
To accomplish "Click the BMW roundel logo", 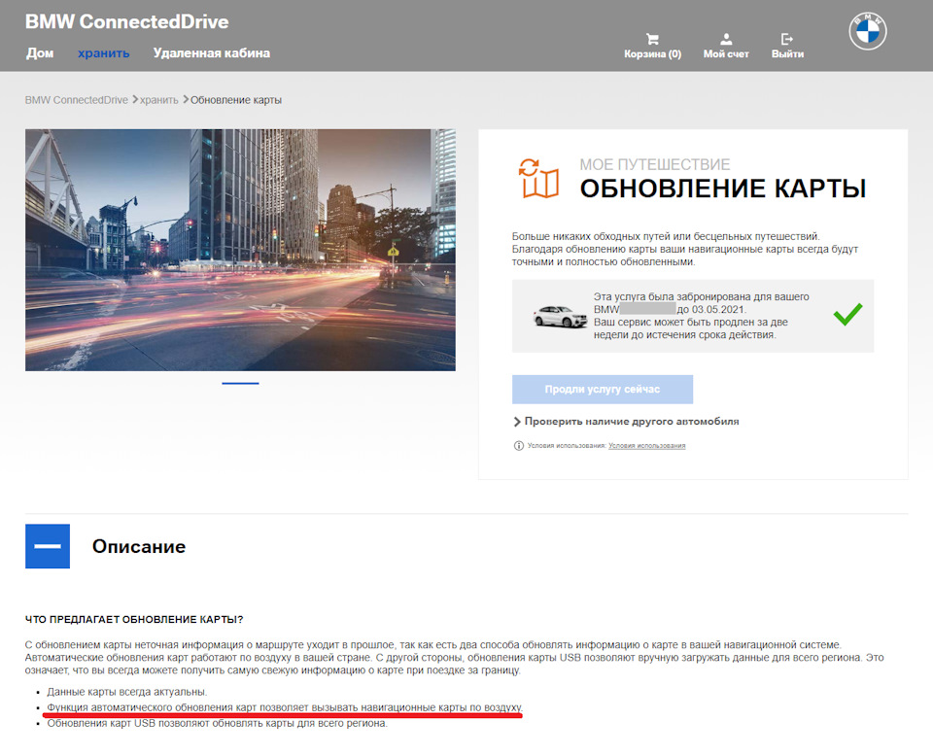I will pyautogui.click(x=867, y=31).
